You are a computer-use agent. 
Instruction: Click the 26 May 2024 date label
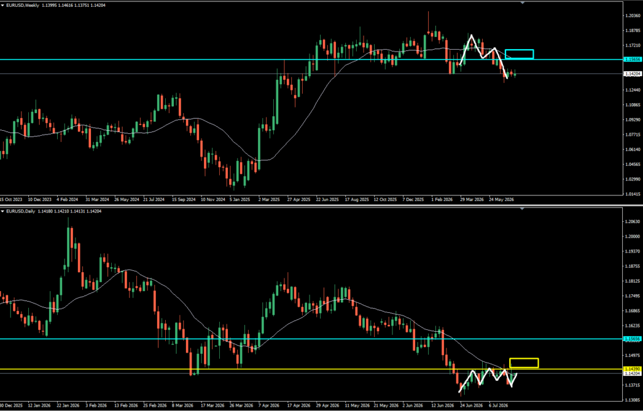point(127,200)
